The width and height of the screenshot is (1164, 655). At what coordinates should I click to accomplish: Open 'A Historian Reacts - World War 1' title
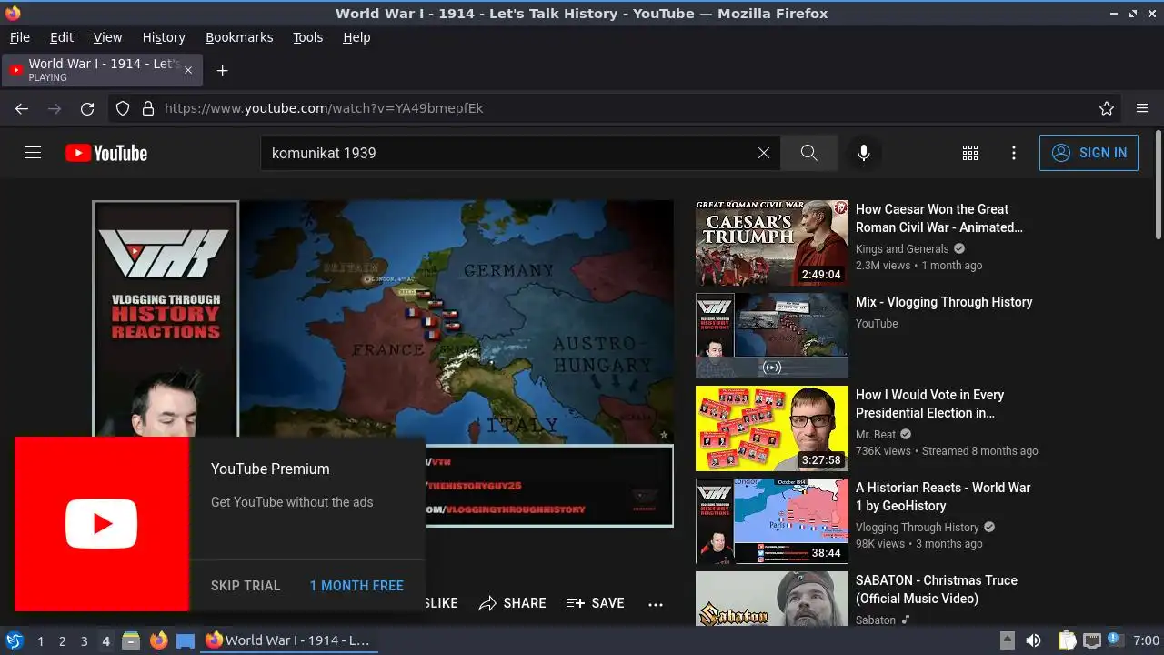tap(943, 497)
